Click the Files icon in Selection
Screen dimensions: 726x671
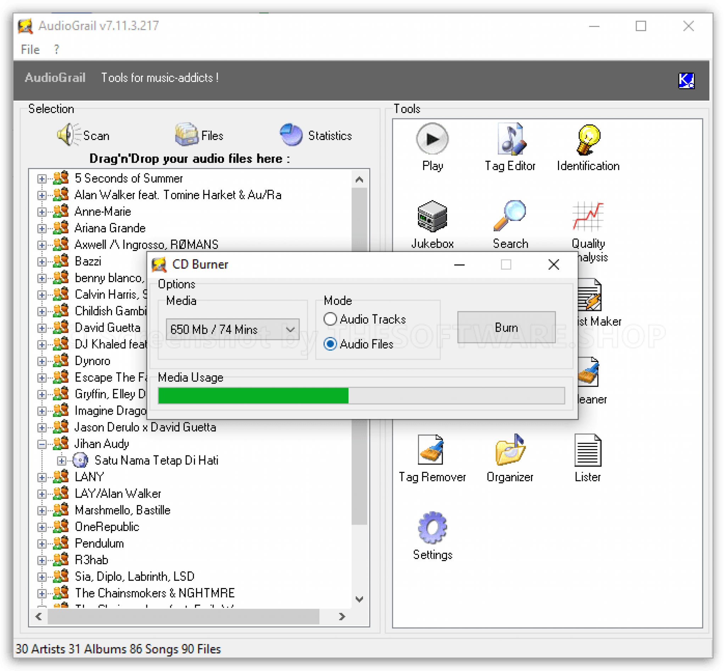[x=187, y=135]
